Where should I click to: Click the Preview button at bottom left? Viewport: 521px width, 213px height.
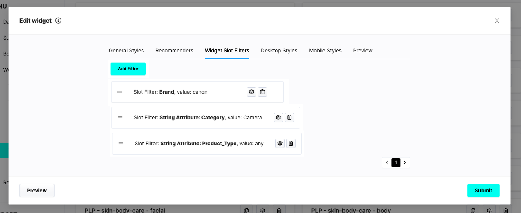pos(37,190)
